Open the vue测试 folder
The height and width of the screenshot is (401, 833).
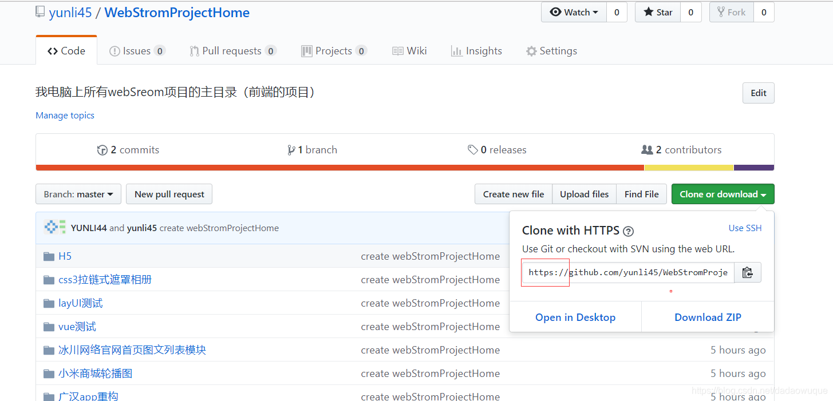(x=77, y=327)
